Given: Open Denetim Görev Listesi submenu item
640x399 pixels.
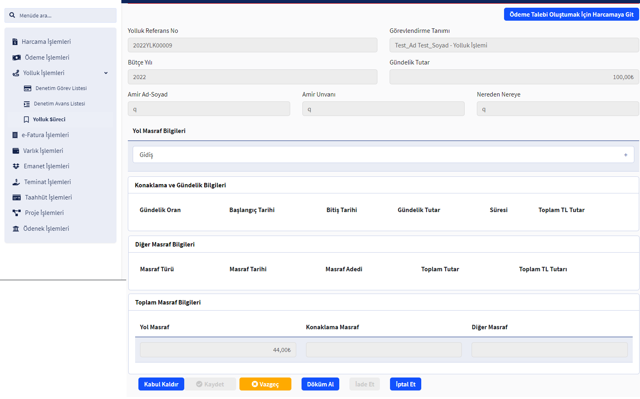Looking at the screenshot, I should (61, 88).
